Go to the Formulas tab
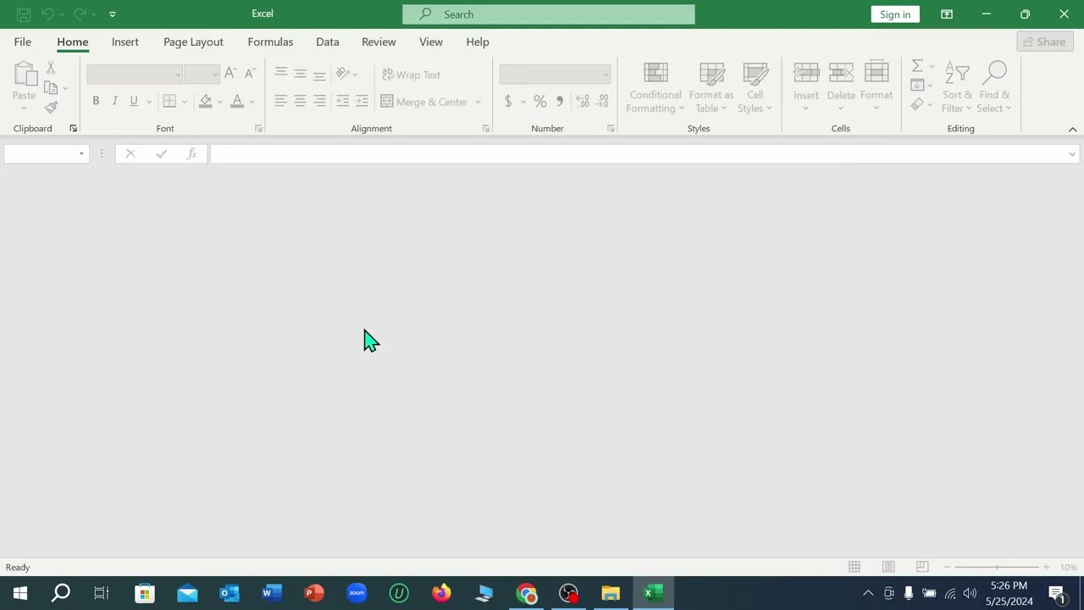Viewport: 1084px width, 610px height. [270, 42]
